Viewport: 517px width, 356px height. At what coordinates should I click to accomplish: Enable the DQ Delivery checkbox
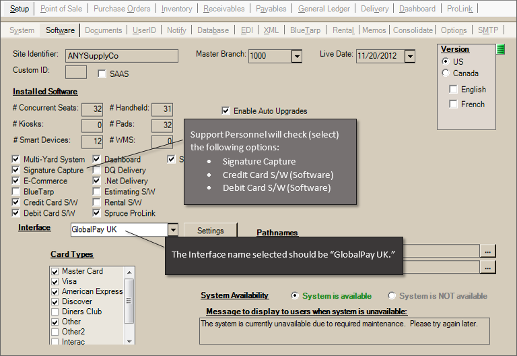tap(96, 170)
